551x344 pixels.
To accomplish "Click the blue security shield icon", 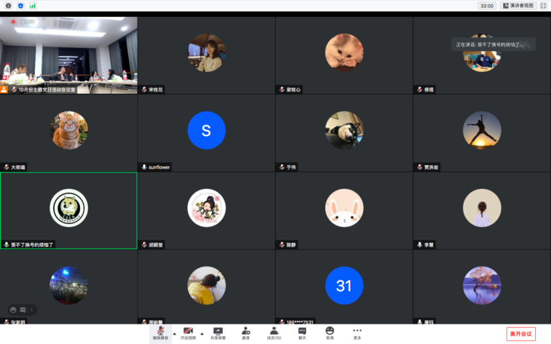I will [x=20, y=5].
